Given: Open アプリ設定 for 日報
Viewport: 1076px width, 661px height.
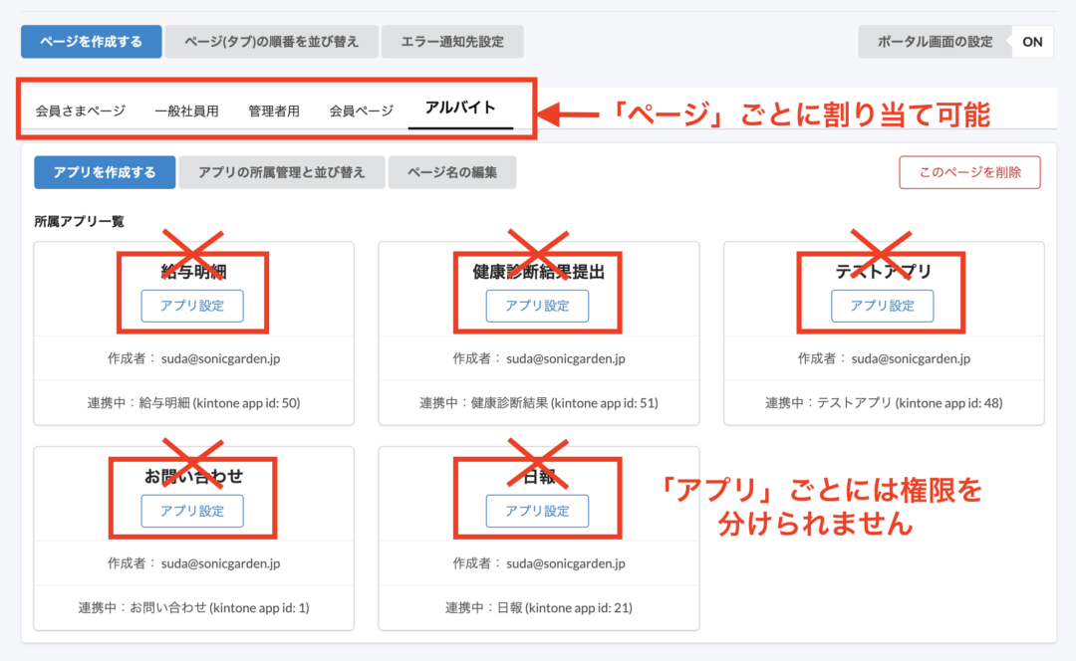Looking at the screenshot, I should pyautogui.click(x=536, y=511).
